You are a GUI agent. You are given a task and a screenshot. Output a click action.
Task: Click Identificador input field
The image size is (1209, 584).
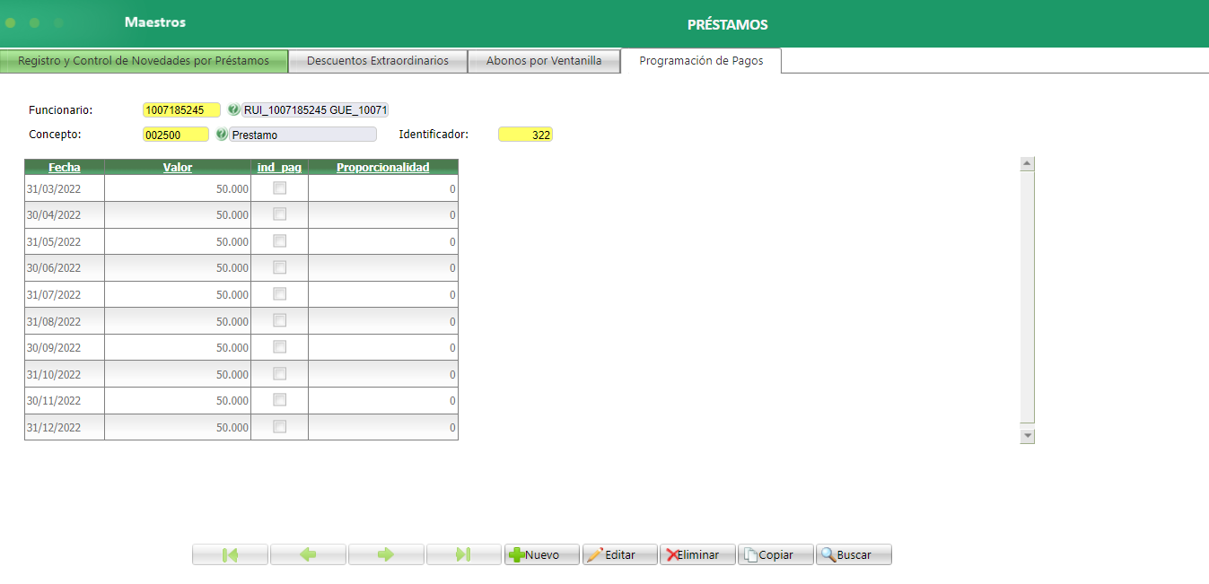pos(525,135)
